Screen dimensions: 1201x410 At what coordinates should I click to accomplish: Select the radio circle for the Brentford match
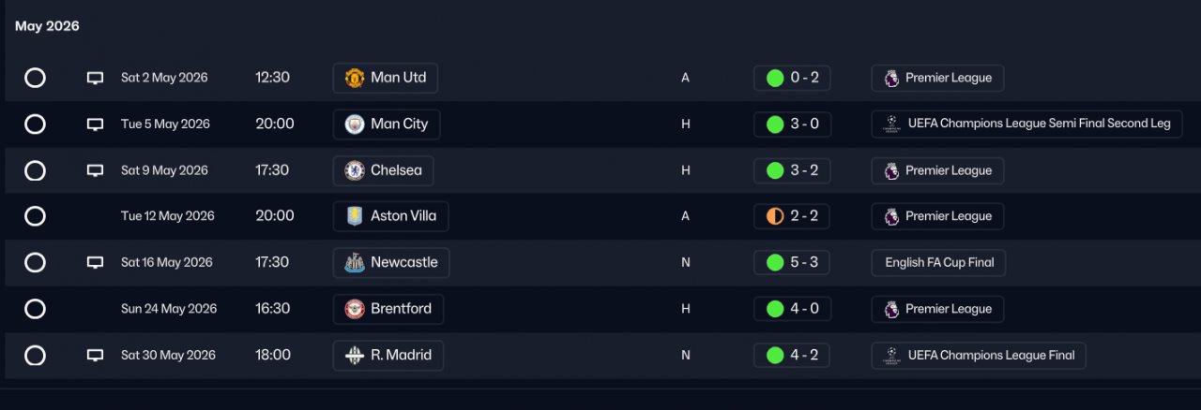coord(35,309)
